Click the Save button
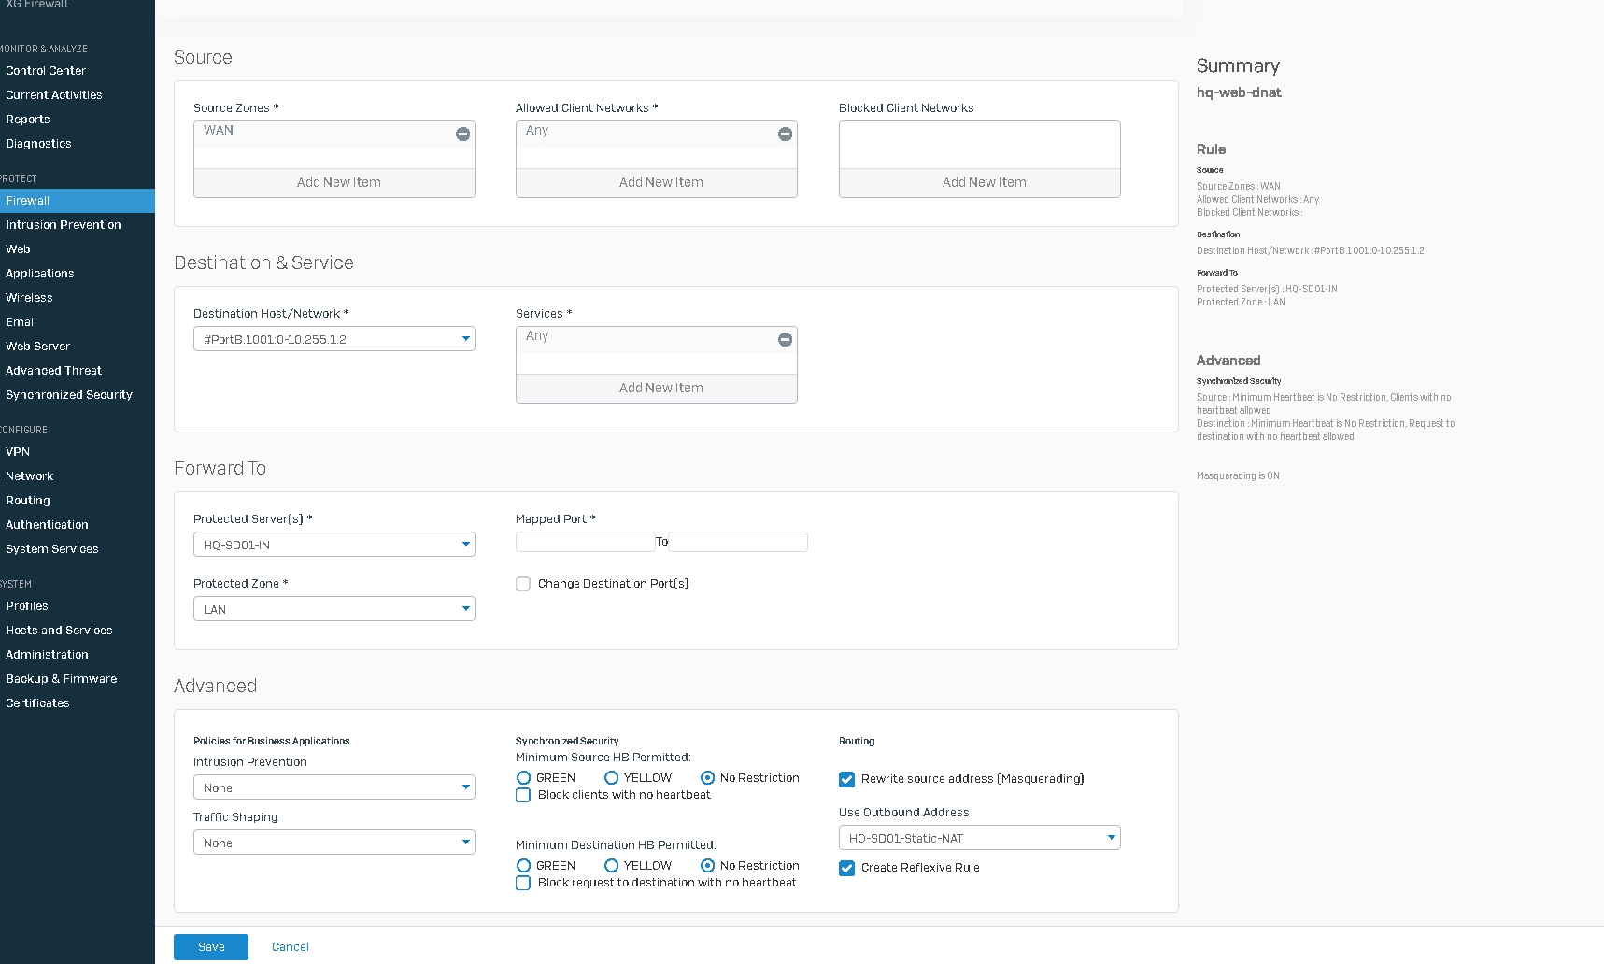1604x964 pixels. point(211,947)
